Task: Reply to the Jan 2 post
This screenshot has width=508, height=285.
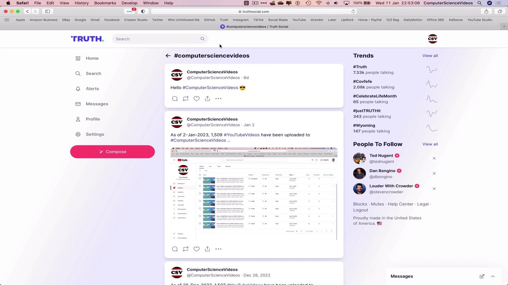Action: click(x=175, y=249)
